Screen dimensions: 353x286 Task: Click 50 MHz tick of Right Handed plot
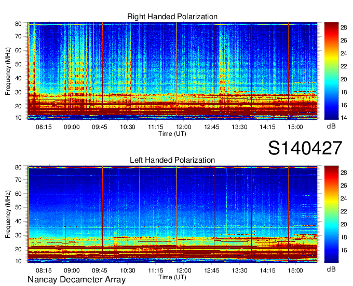pos(18,64)
